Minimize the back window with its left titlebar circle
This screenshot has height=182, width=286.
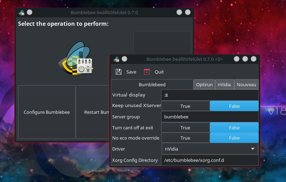click(179, 12)
